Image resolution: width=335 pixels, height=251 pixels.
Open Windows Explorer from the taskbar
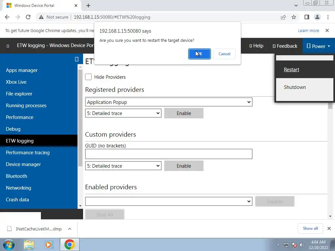click(x=29, y=245)
